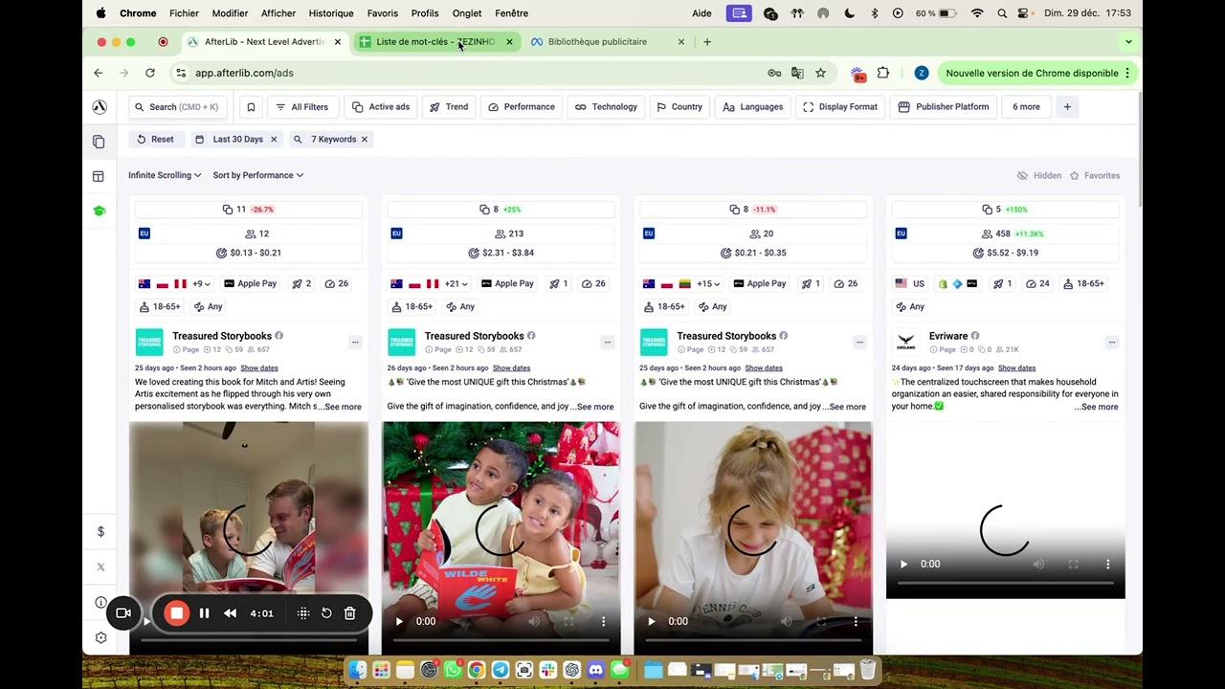Toggle Hidden ads view
The height and width of the screenshot is (689, 1225).
pyautogui.click(x=1038, y=176)
